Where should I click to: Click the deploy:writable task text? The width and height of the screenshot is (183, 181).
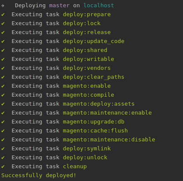coord(89,59)
